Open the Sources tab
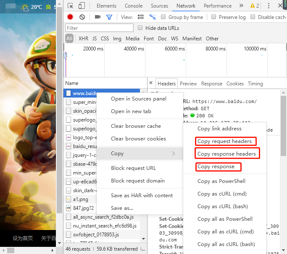 (x=159, y=6)
